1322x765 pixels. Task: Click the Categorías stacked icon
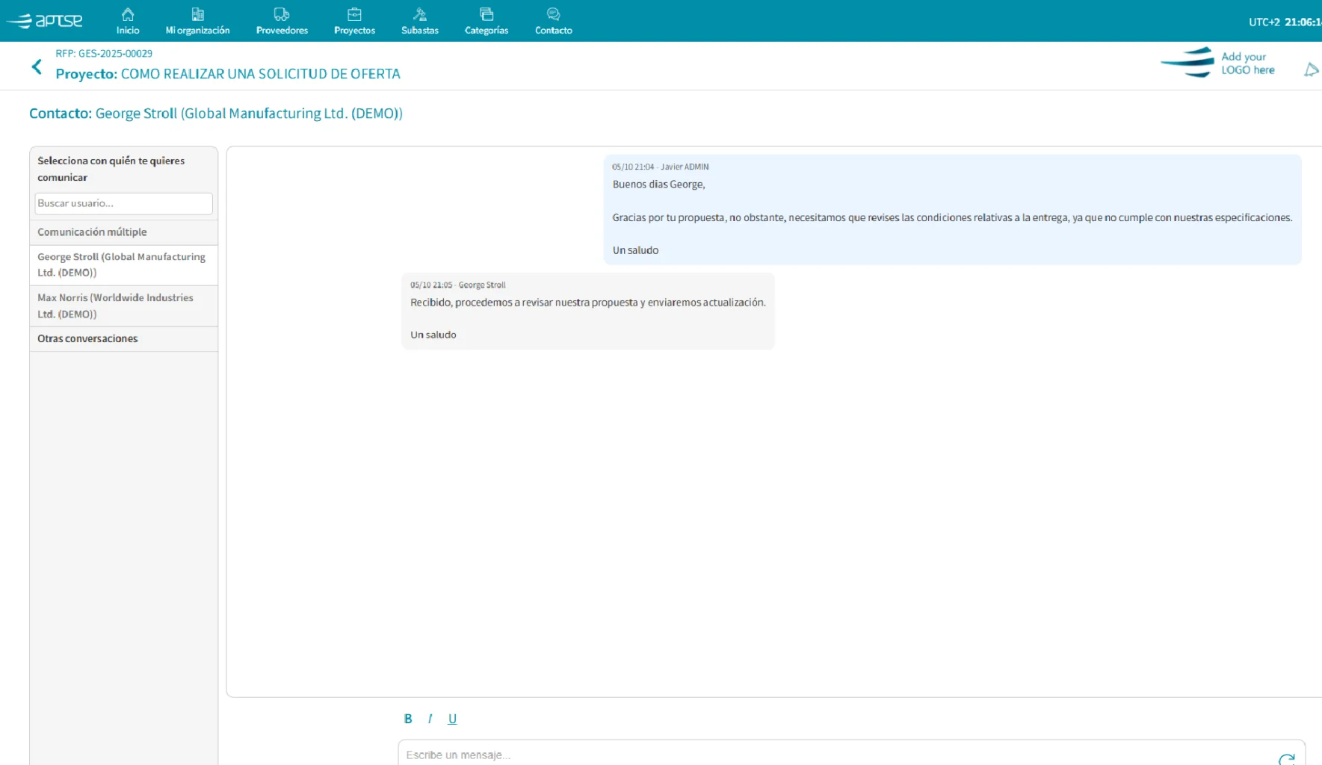(x=486, y=13)
